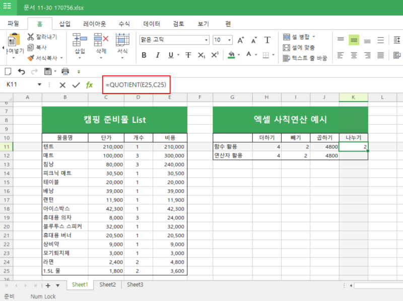The image size is (403, 301).
Task: Switch to the Sheet2 tab
Action: tap(107, 285)
